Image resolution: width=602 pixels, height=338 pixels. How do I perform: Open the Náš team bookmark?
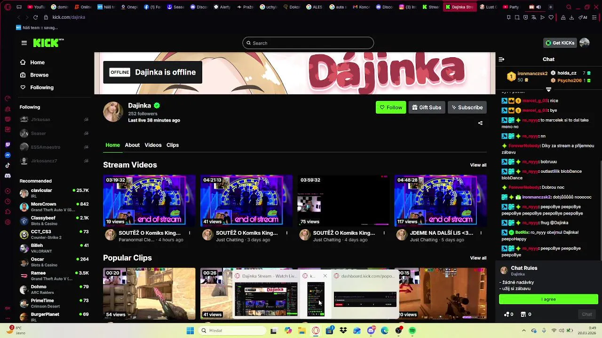coord(37,28)
